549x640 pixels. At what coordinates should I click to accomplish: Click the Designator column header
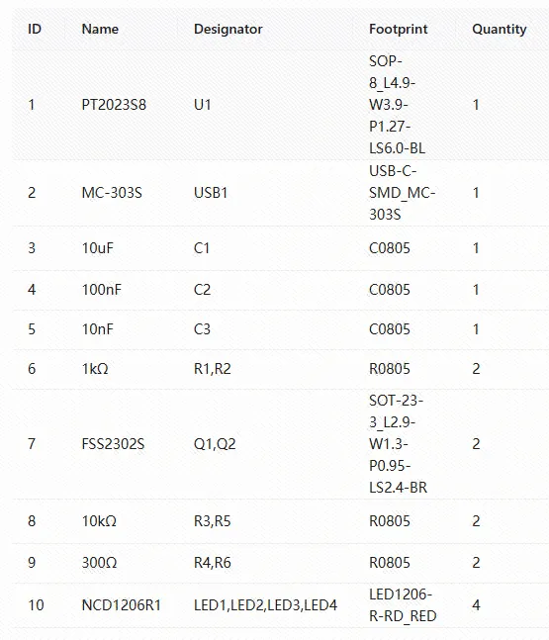[228, 29]
